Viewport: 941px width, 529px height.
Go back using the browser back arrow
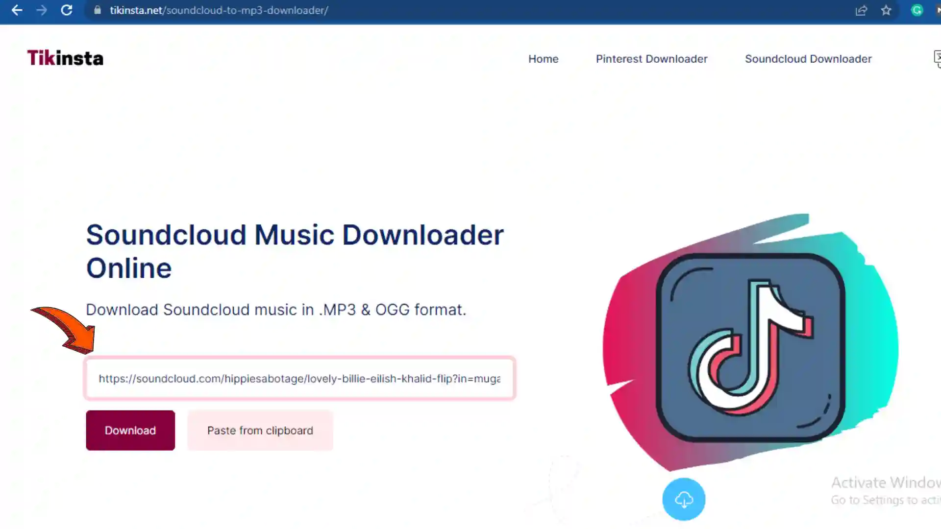tap(17, 10)
